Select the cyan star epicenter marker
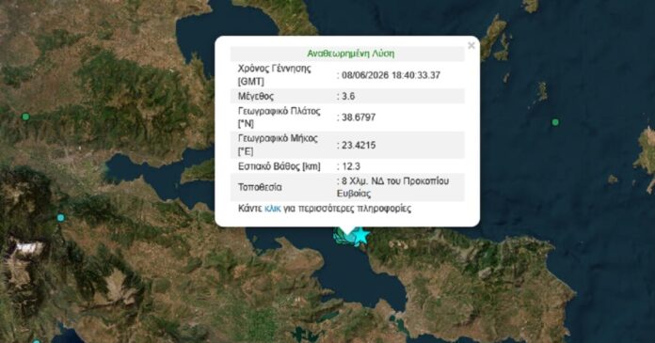 pos(359,236)
